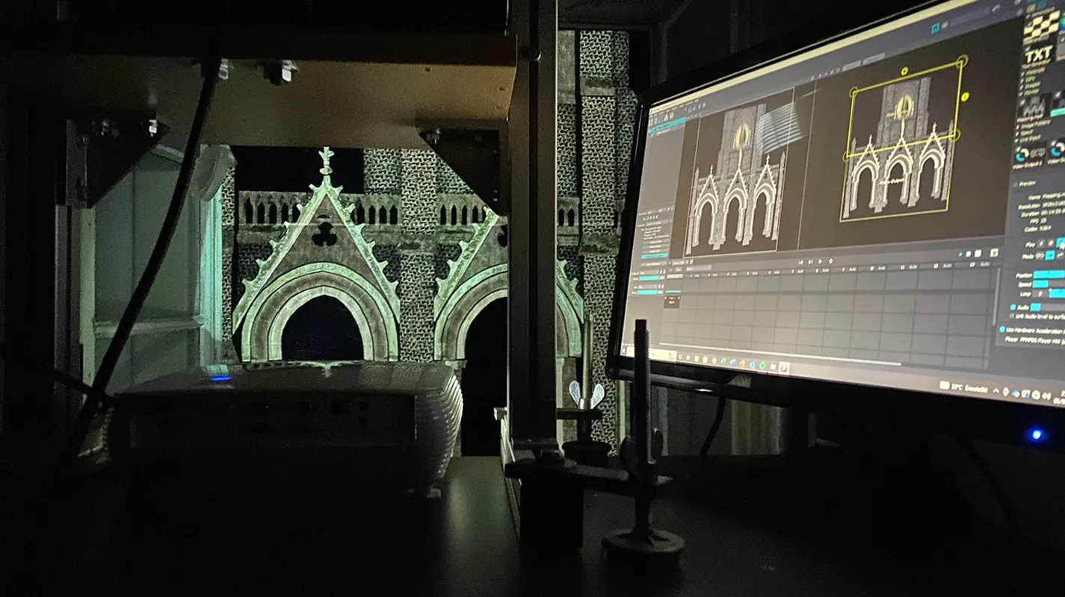Select the highlighted blue Mode button

(1051, 256)
